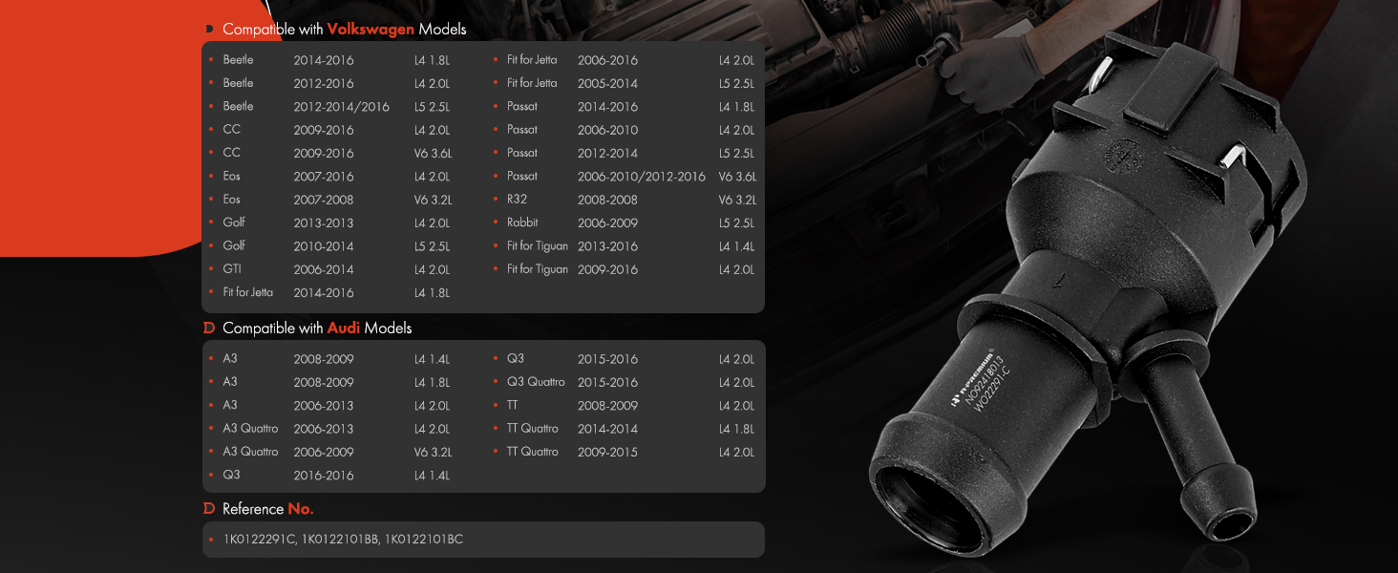Screen dimensions: 1398x573
Task: Select the V6 3.6L engine of CC
Action: click(x=433, y=153)
